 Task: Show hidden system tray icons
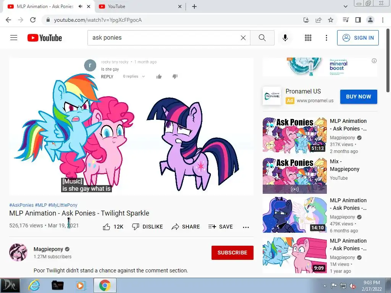325,286
